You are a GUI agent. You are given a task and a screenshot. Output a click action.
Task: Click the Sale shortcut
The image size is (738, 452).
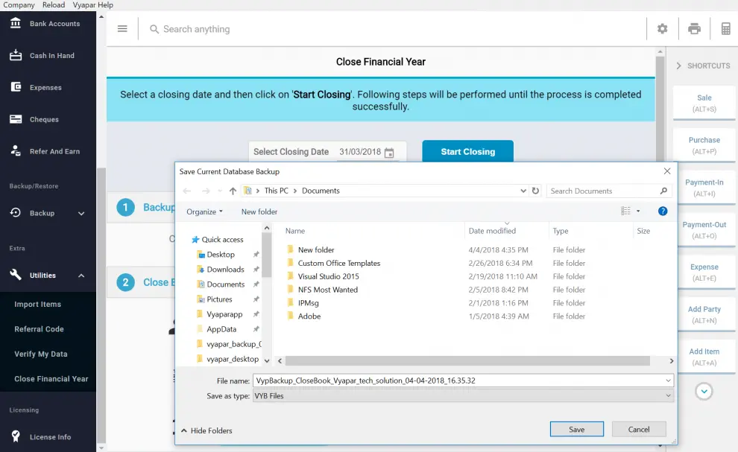point(704,103)
